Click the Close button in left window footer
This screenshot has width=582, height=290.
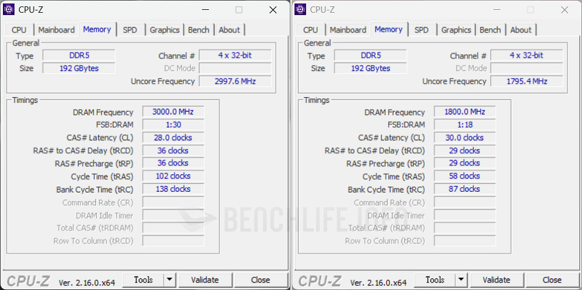[261, 280]
